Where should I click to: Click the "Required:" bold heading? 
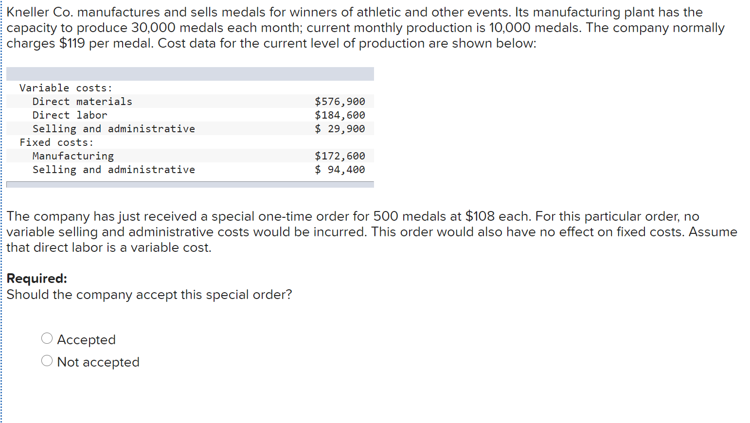pos(36,279)
